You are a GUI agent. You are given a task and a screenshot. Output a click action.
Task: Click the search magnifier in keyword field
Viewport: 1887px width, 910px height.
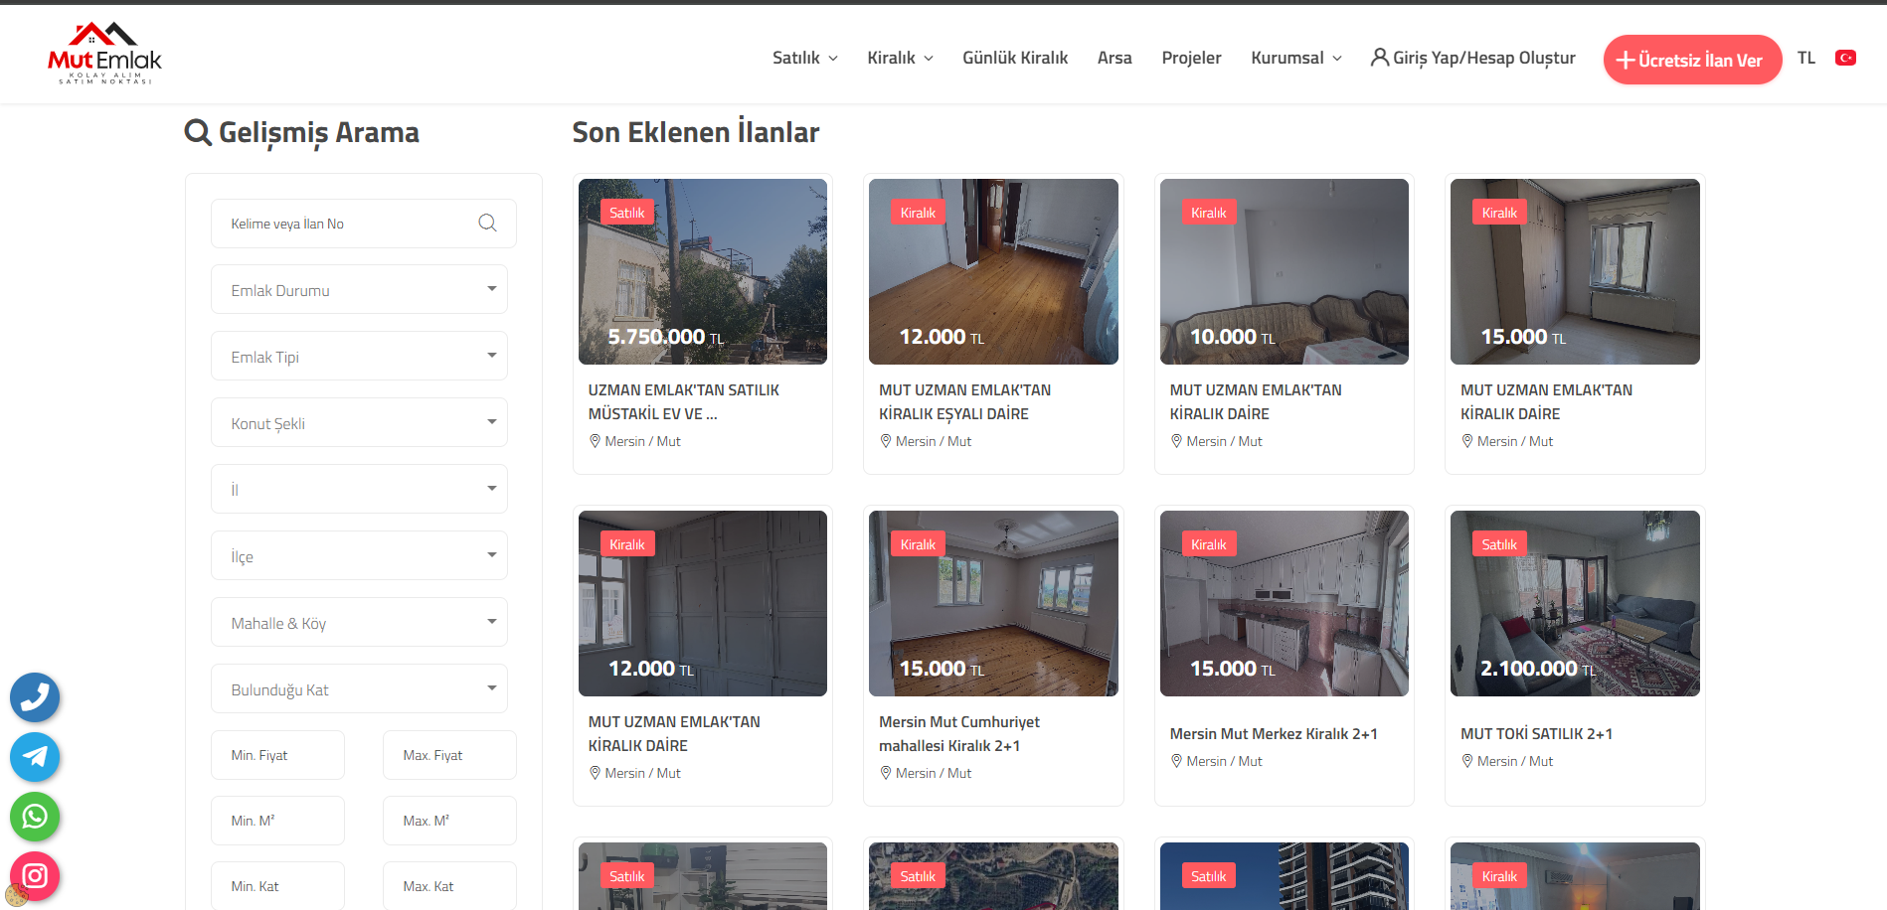(x=487, y=224)
